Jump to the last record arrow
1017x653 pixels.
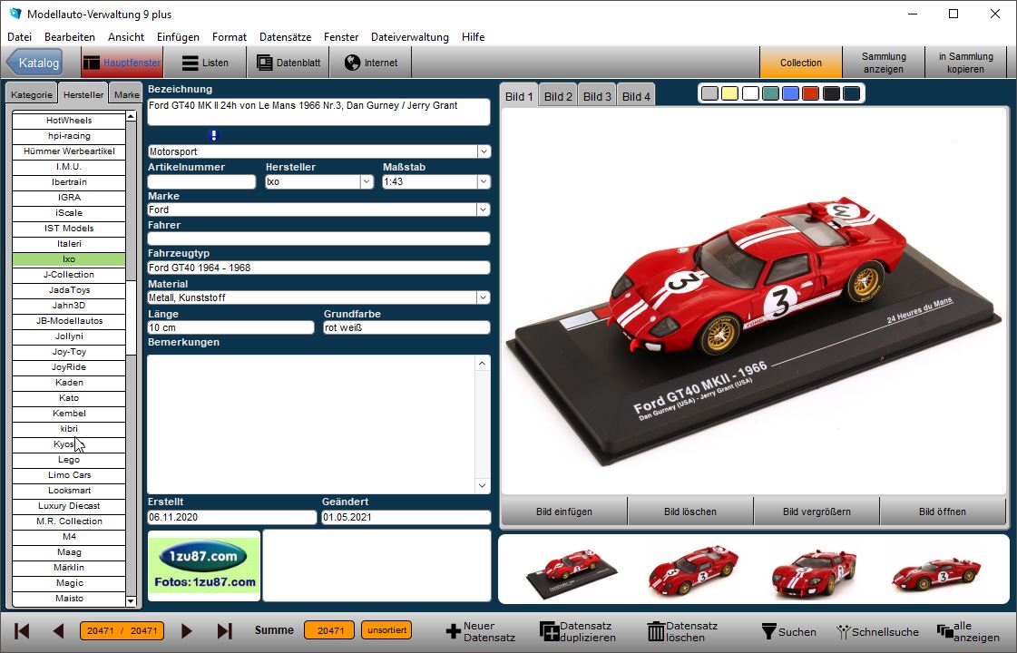point(224,630)
